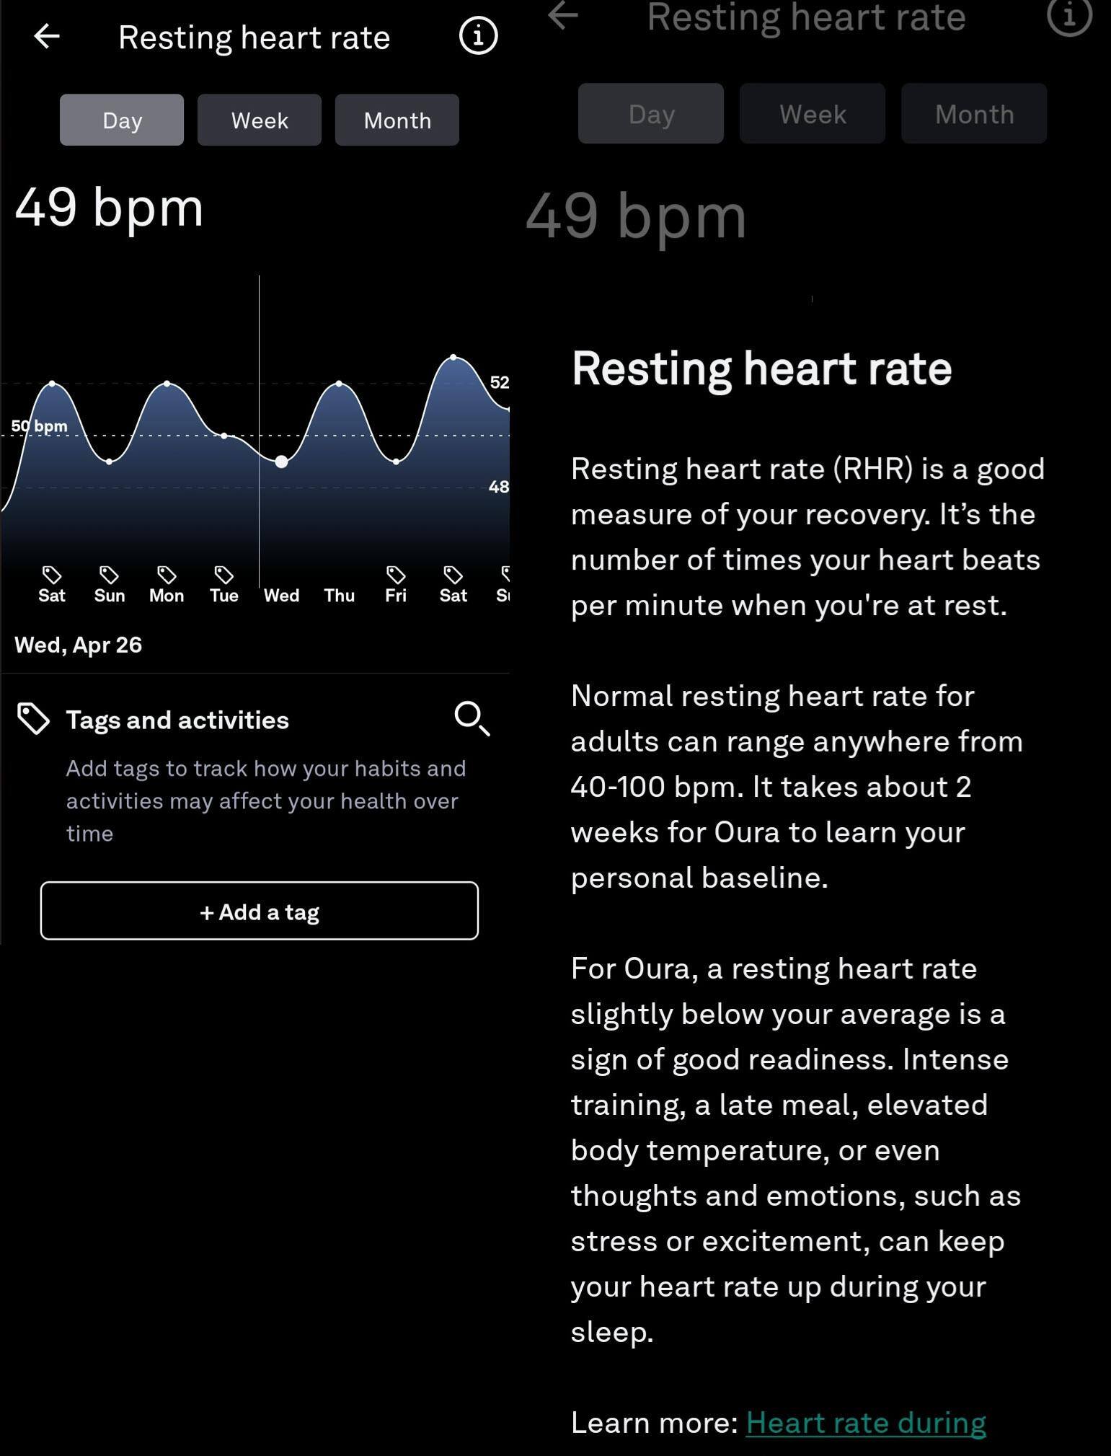Tap the dimmed back arrow in right screen
This screenshot has height=1456, width=1111.
pos(563,16)
